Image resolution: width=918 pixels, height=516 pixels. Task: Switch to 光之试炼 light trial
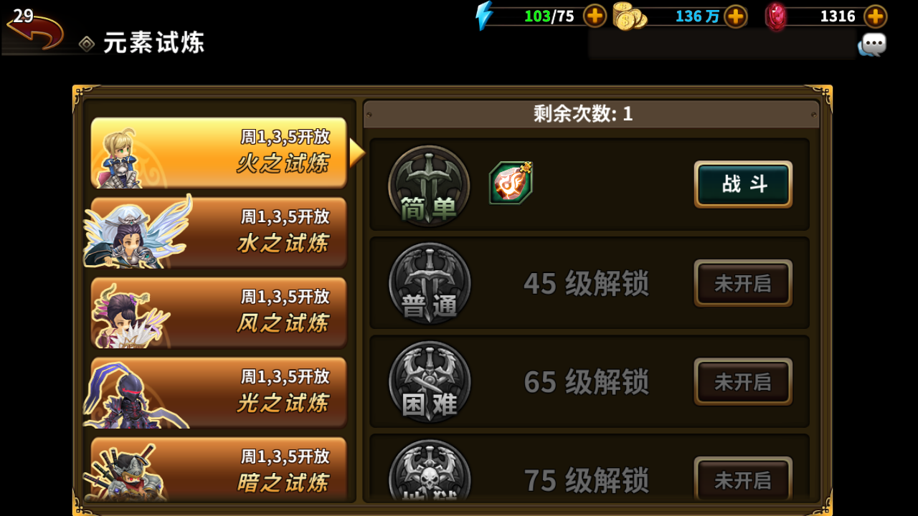[x=219, y=392]
